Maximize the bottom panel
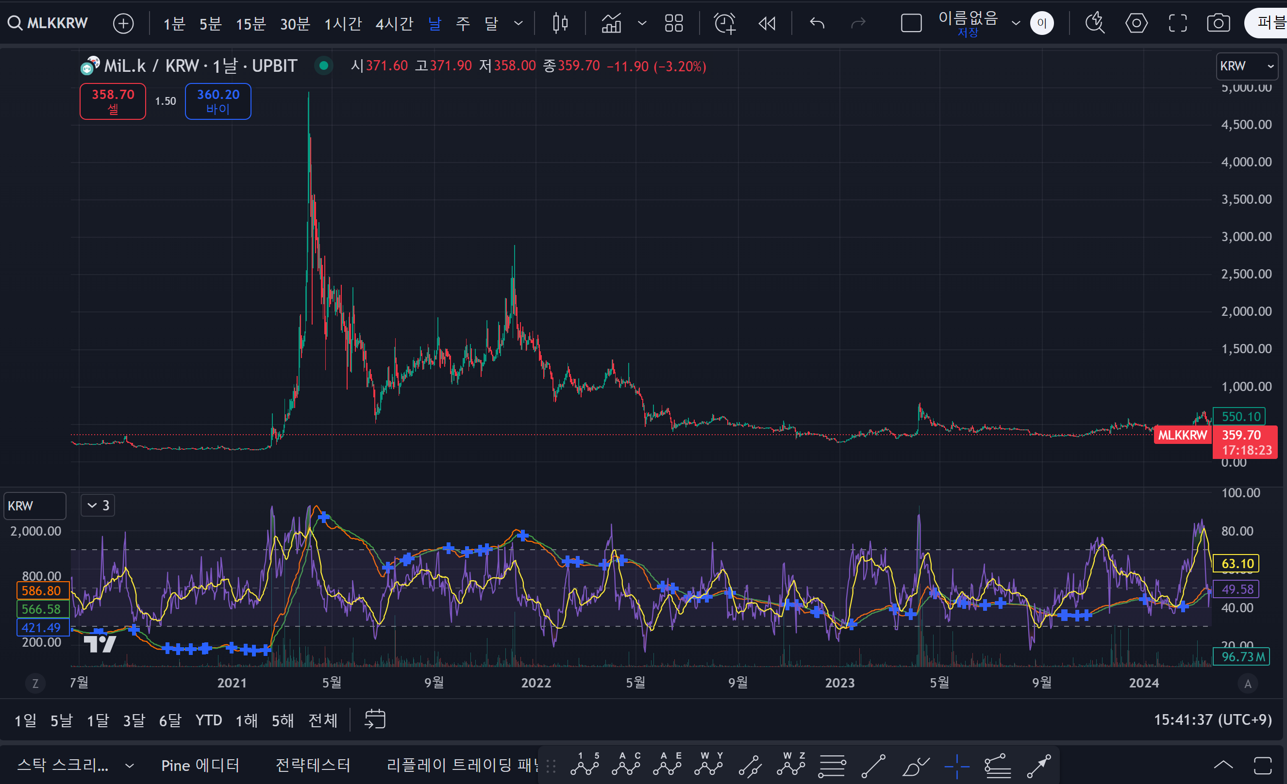The height and width of the screenshot is (784, 1287). [x=1262, y=765]
